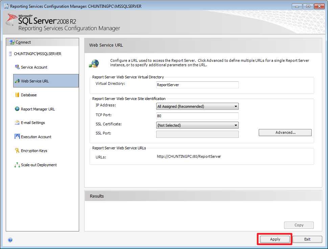This screenshot has width=328, height=249.
Task: Click the Web Service URL panel heading
Action: click(x=106, y=45)
